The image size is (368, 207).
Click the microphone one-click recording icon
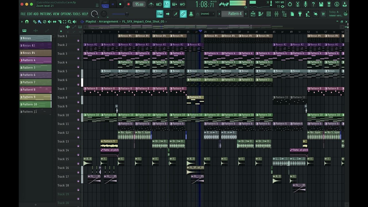(306, 4)
